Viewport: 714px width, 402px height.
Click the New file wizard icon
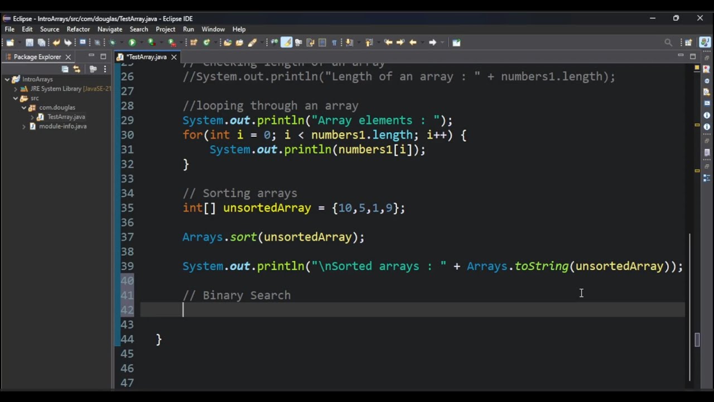10,42
